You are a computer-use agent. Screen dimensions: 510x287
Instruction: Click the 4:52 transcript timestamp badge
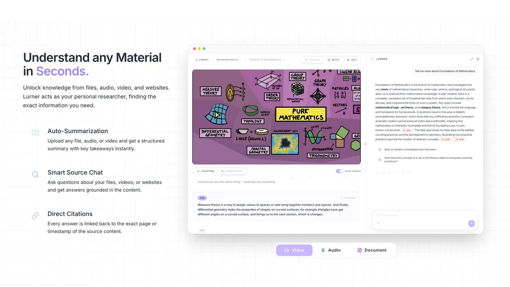tap(202, 198)
